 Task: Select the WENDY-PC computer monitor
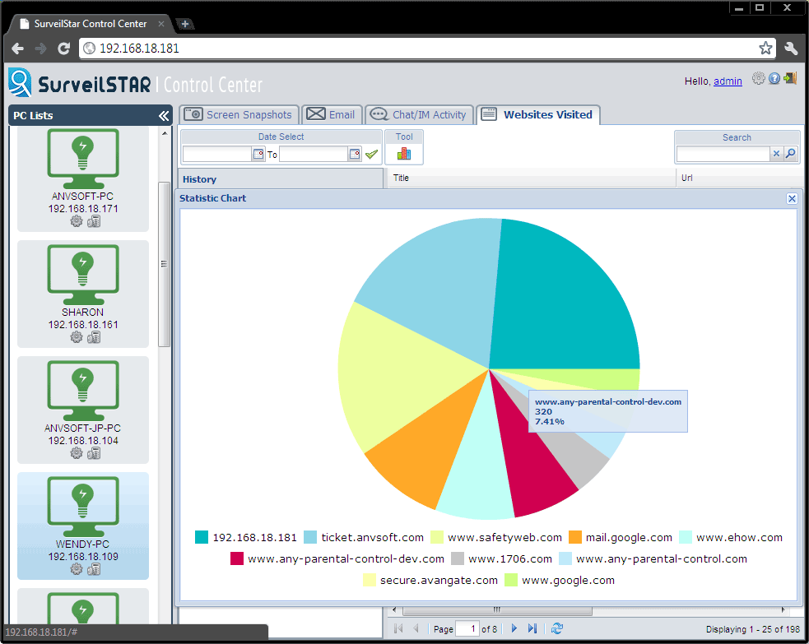pyautogui.click(x=83, y=507)
